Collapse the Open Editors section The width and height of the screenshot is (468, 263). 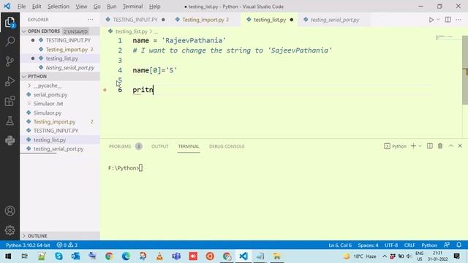coord(24,31)
